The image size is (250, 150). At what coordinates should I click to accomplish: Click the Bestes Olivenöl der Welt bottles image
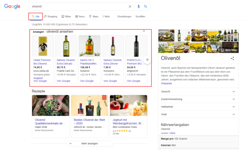pyautogui.click(x=90, y=106)
